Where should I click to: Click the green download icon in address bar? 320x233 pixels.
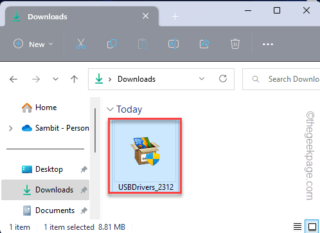99,79
